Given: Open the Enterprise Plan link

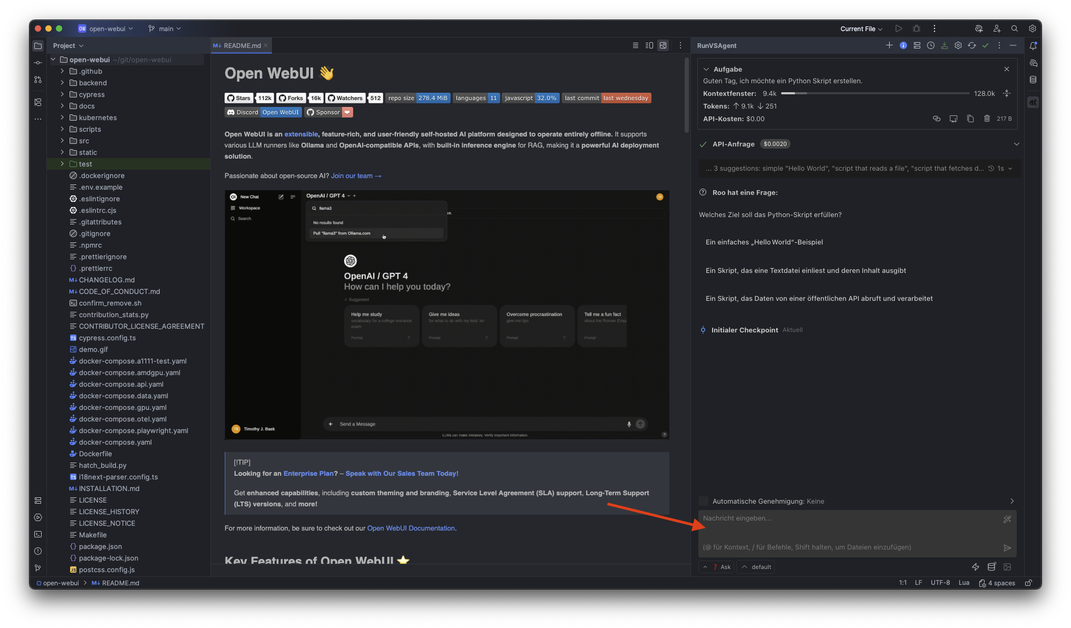Looking at the screenshot, I should coord(308,474).
